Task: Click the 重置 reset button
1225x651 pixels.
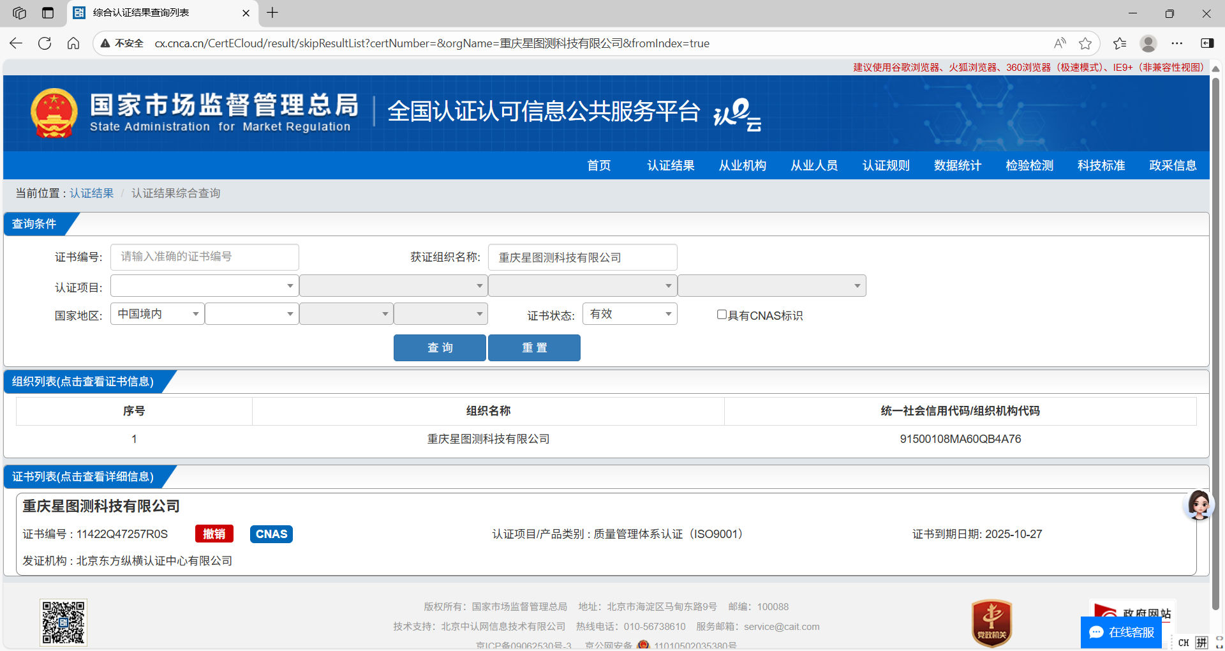Action: (534, 348)
